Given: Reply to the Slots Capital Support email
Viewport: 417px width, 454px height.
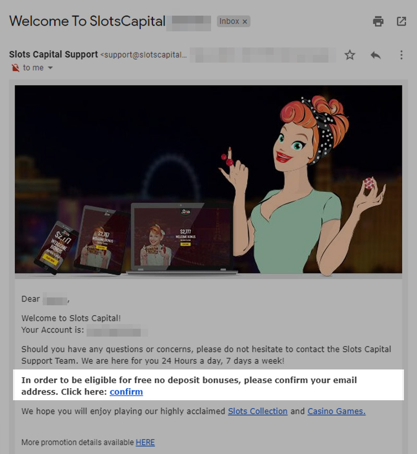Looking at the screenshot, I should 376,55.
